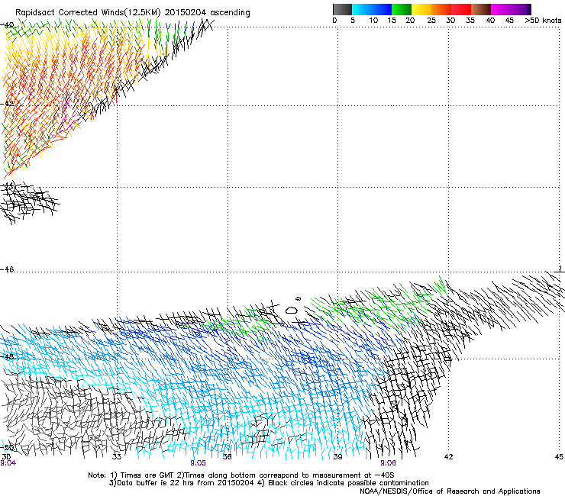Click the latitude label '-42'
The image size is (565, 496).
[x=7, y=104]
